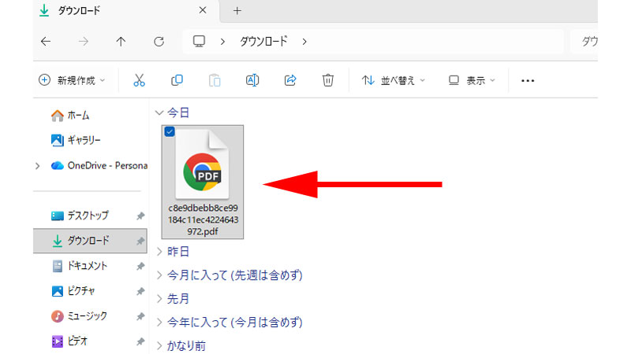The height and width of the screenshot is (354, 631).
Task: Open デスクトップ in the sidebar
Action: (80, 216)
